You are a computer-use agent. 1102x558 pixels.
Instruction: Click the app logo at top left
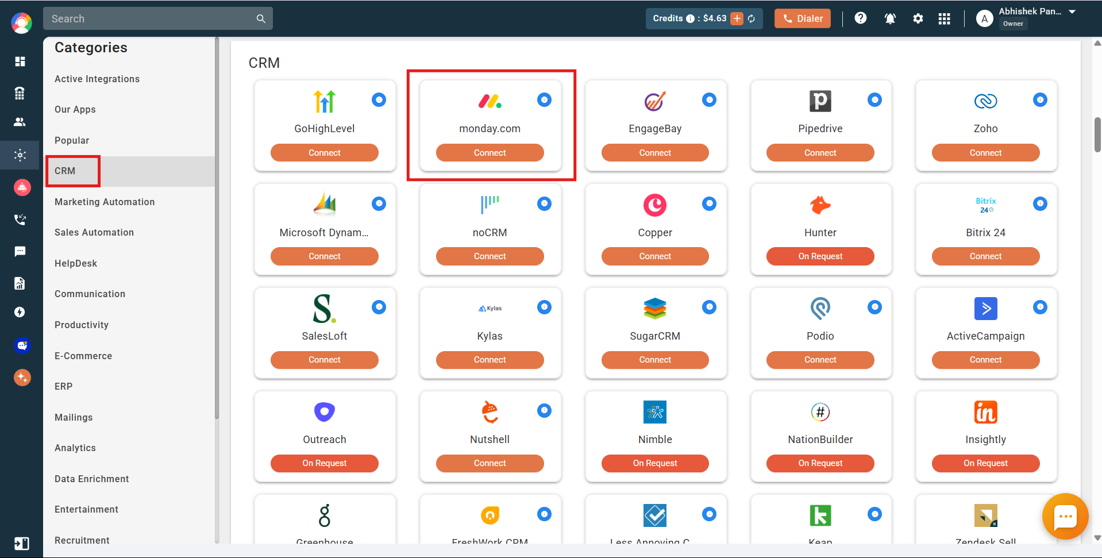pyautogui.click(x=21, y=23)
